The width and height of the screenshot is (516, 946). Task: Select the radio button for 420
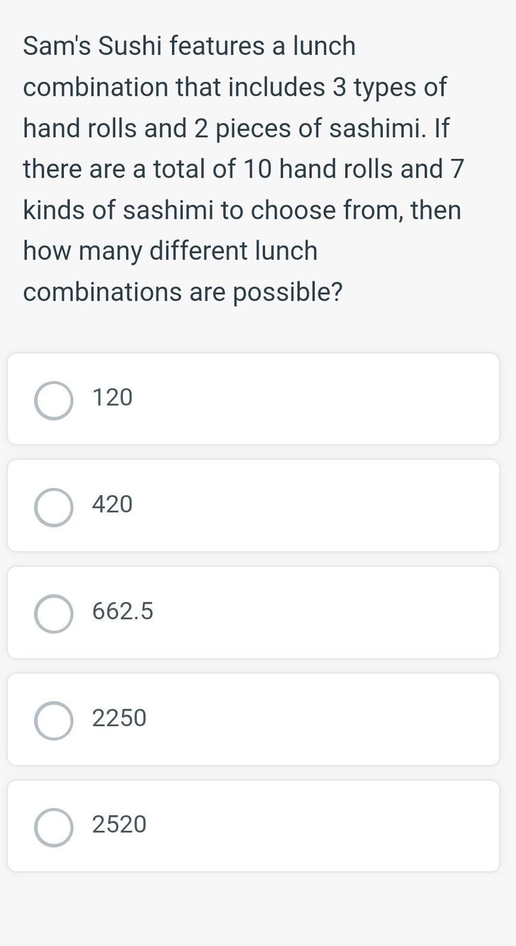[x=54, y=507]
